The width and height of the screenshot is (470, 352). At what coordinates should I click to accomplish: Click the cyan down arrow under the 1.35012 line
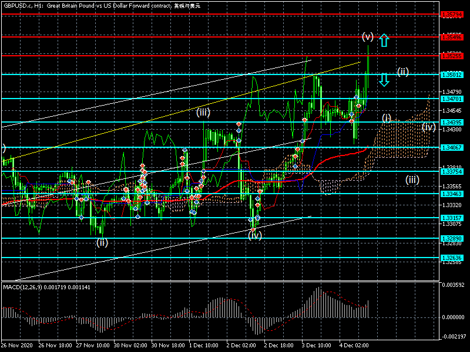pyautogui.click(x=384, y=80)
